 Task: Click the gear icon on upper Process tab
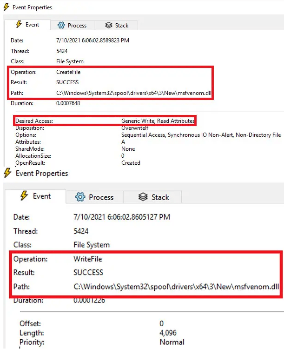point(61,25)
